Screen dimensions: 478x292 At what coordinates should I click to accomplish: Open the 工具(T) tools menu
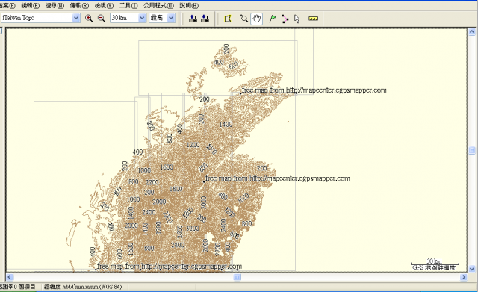point(128,5)
